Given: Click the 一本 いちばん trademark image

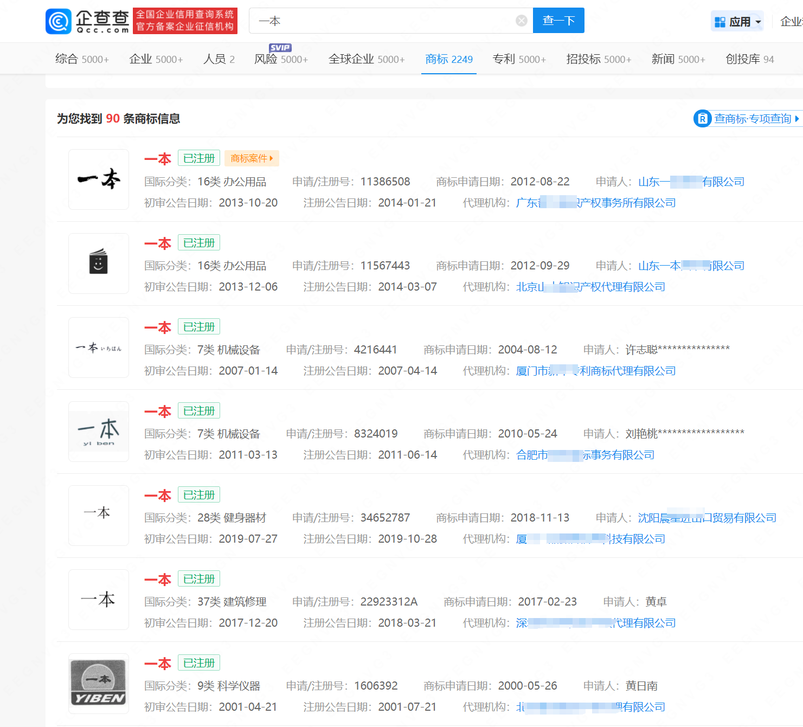Looking at the screenshot, I should pos(99,348).
